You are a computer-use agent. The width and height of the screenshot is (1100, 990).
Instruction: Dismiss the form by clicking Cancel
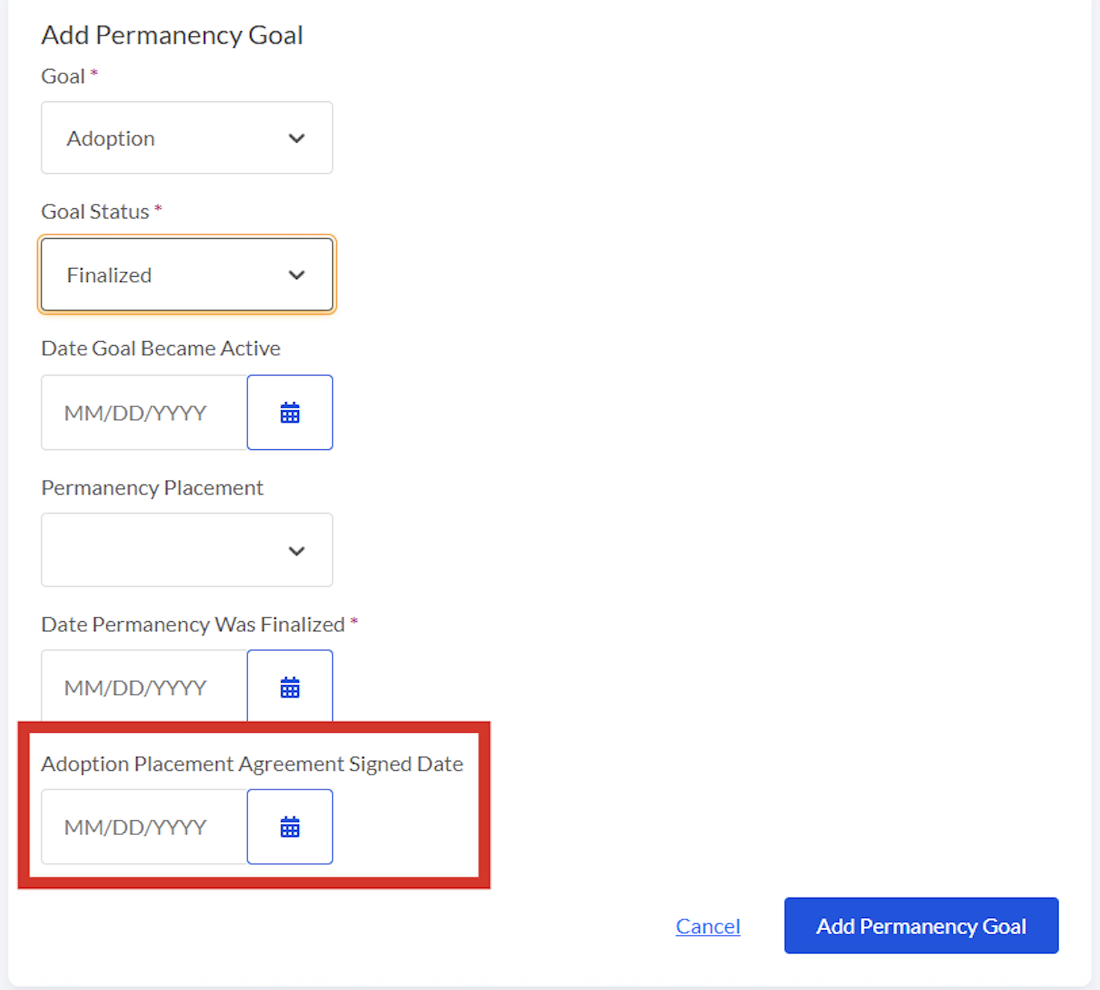707,925
